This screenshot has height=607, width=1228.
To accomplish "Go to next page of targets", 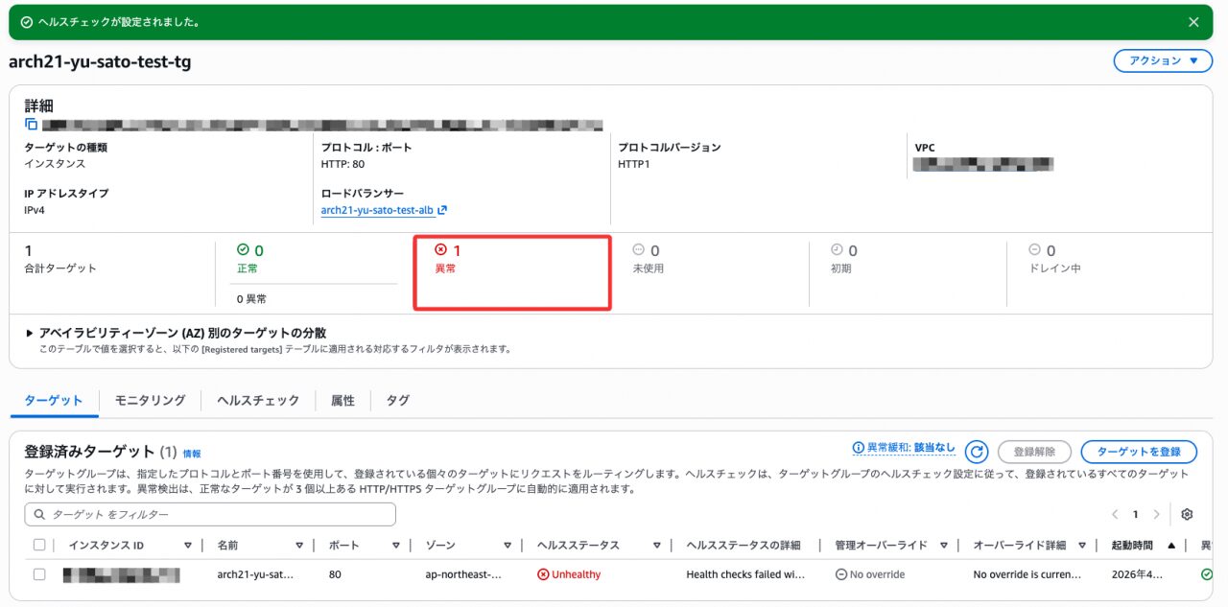I will pyautogui.click(x=1156, y=515).
